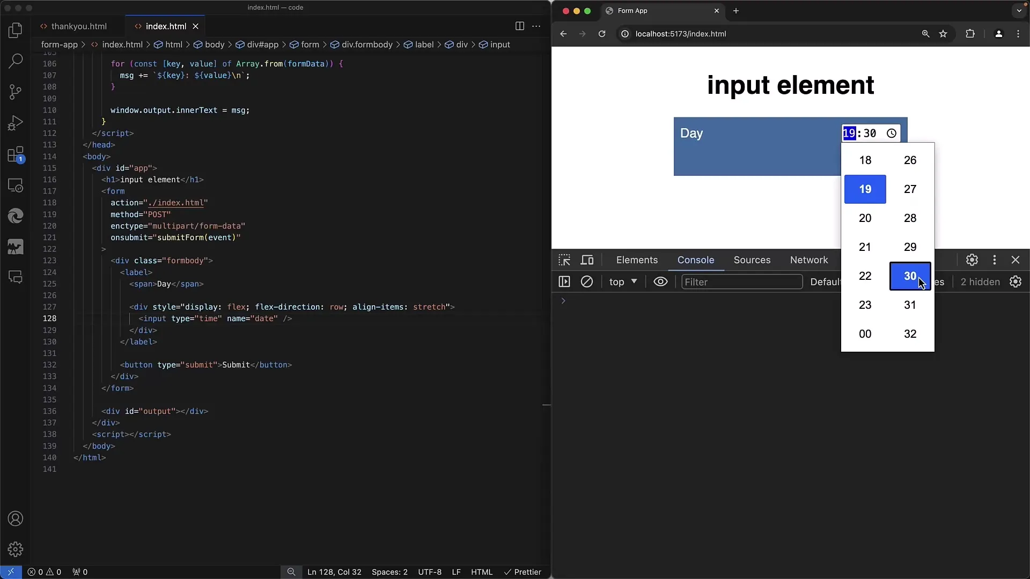Image resolution: width=1030 pixels, height=579 pixels.
Task: Select minute value 30 in dropdown
Action: [910, 276]
